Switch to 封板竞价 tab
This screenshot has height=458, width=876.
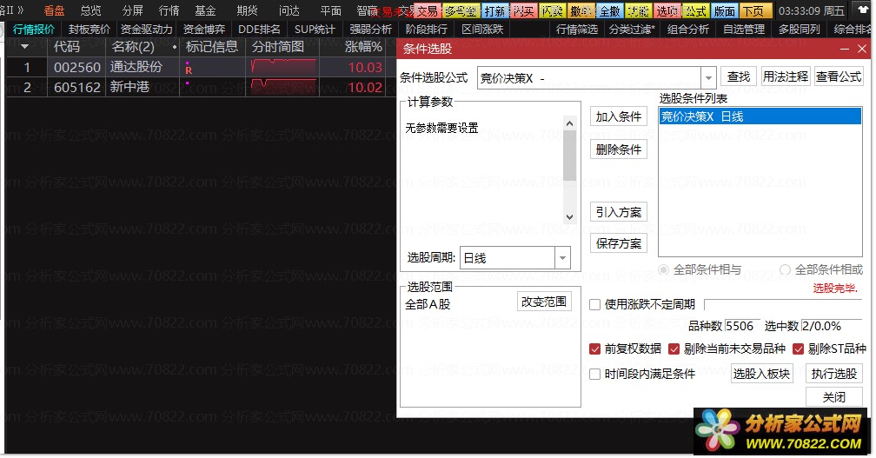tap(90, 29)
